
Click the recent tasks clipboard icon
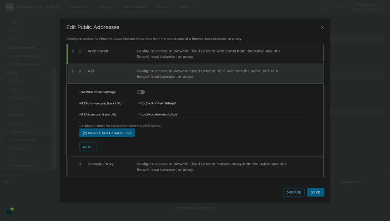pos(9,211)
